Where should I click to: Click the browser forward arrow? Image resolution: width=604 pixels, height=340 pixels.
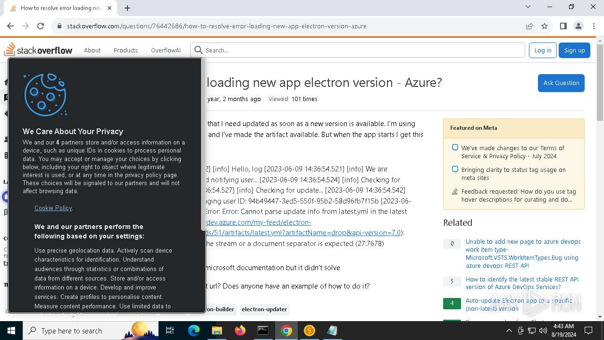25,26
